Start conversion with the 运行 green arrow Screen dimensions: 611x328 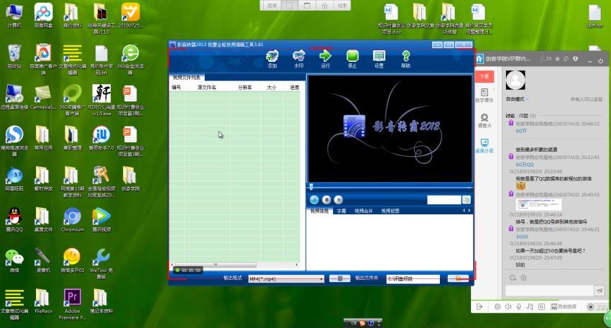326,59
